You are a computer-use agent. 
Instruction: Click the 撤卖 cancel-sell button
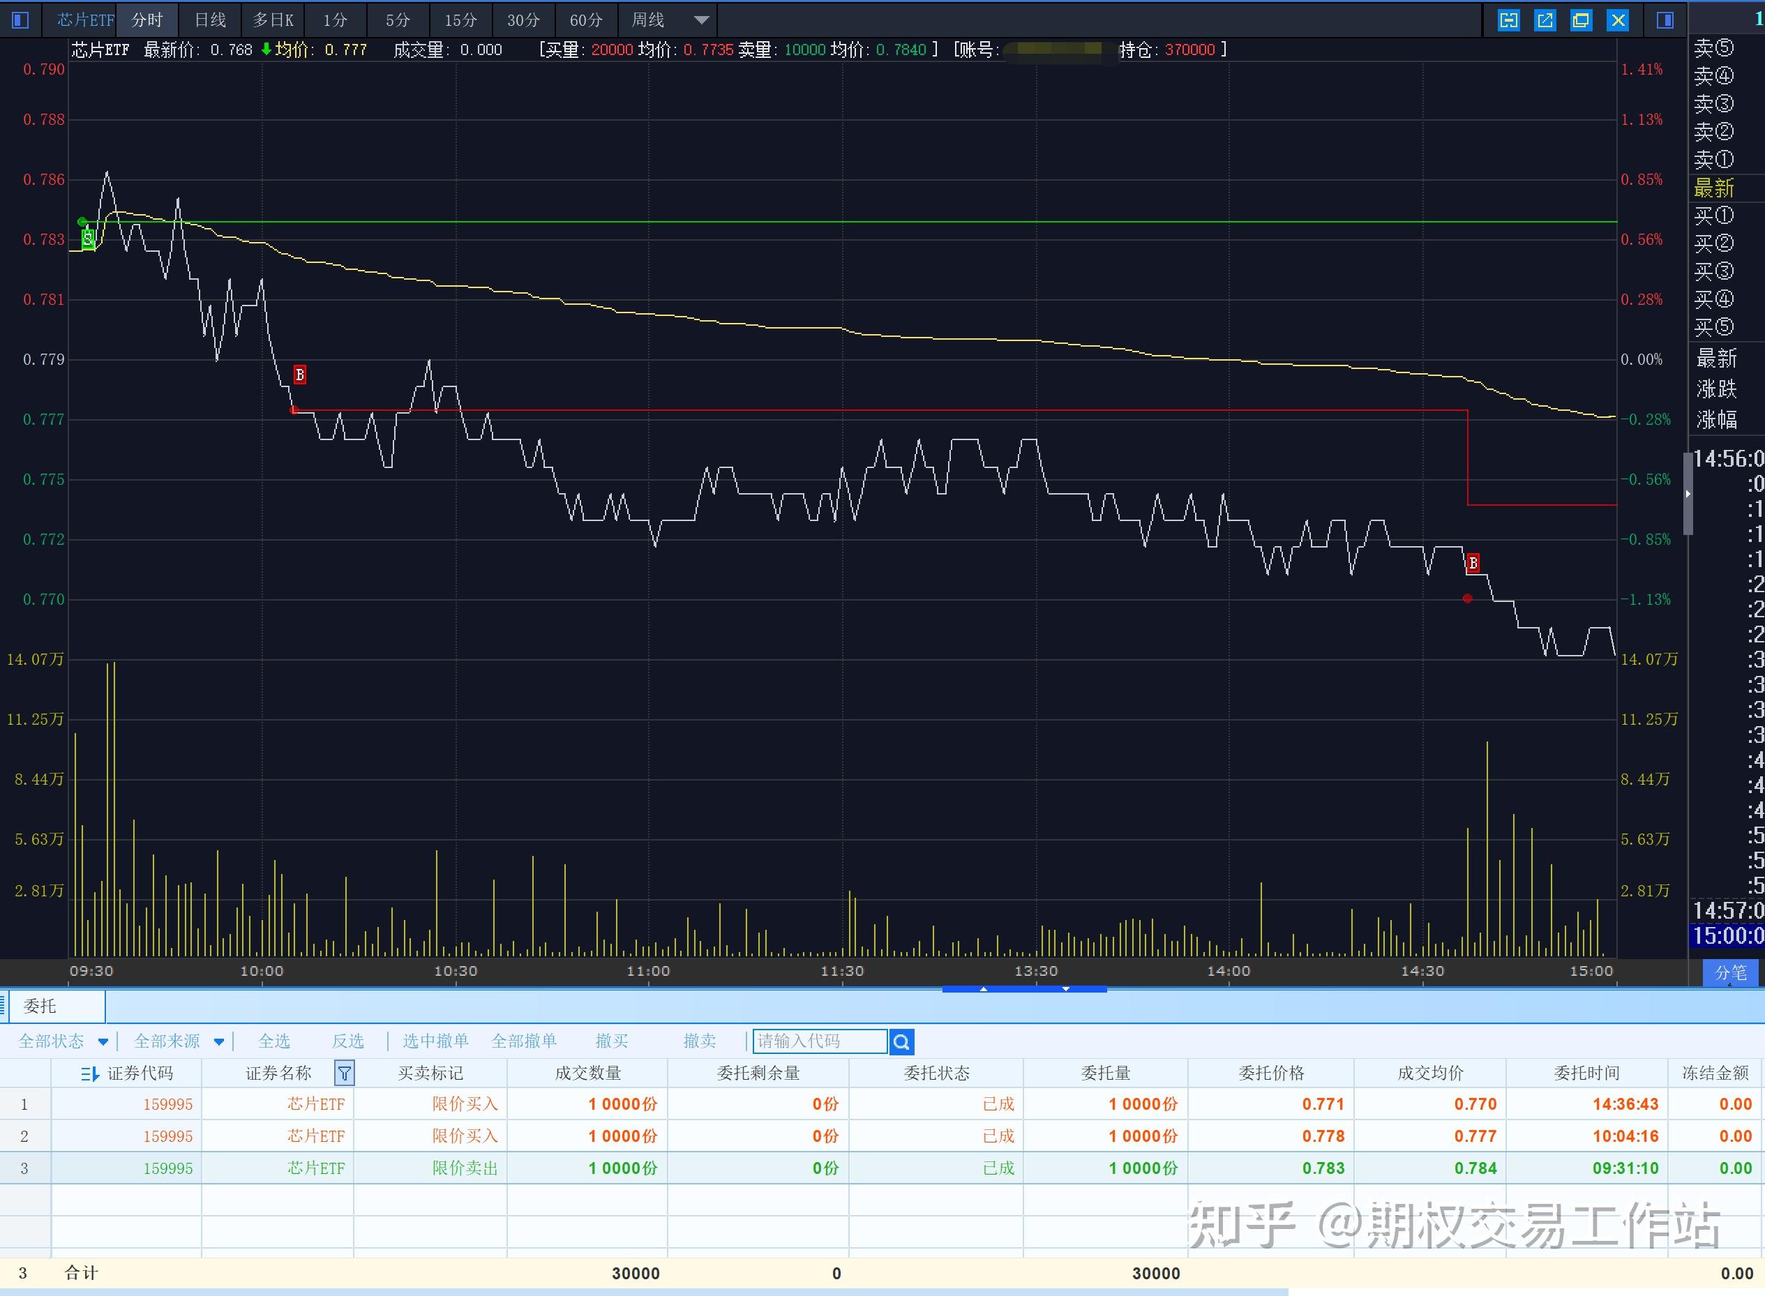[700, 1041]
